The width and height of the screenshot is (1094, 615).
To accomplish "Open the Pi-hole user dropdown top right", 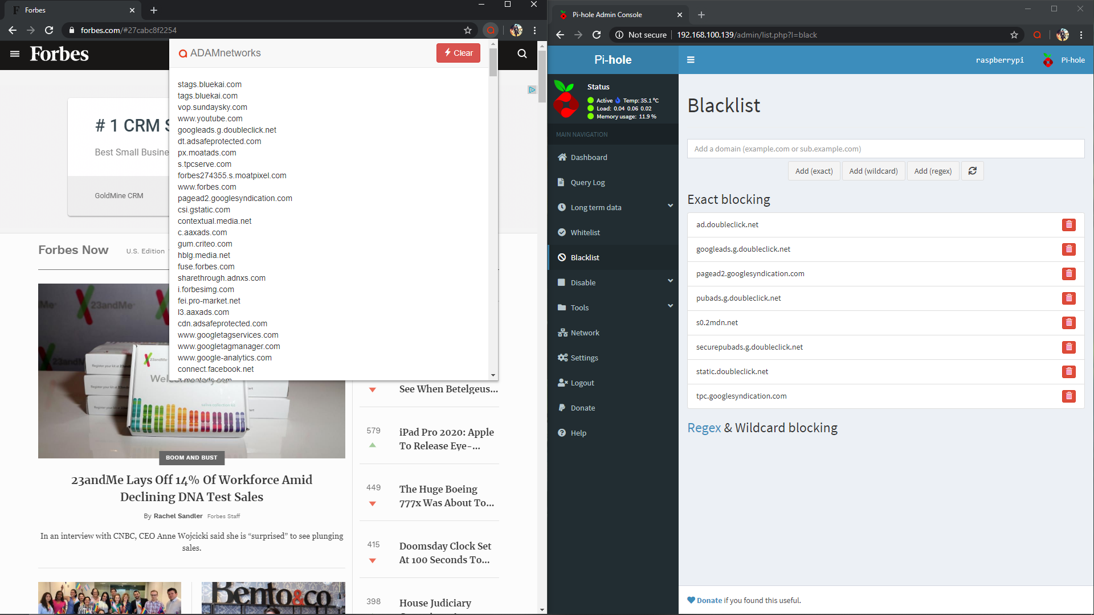I will (1063, 60).
